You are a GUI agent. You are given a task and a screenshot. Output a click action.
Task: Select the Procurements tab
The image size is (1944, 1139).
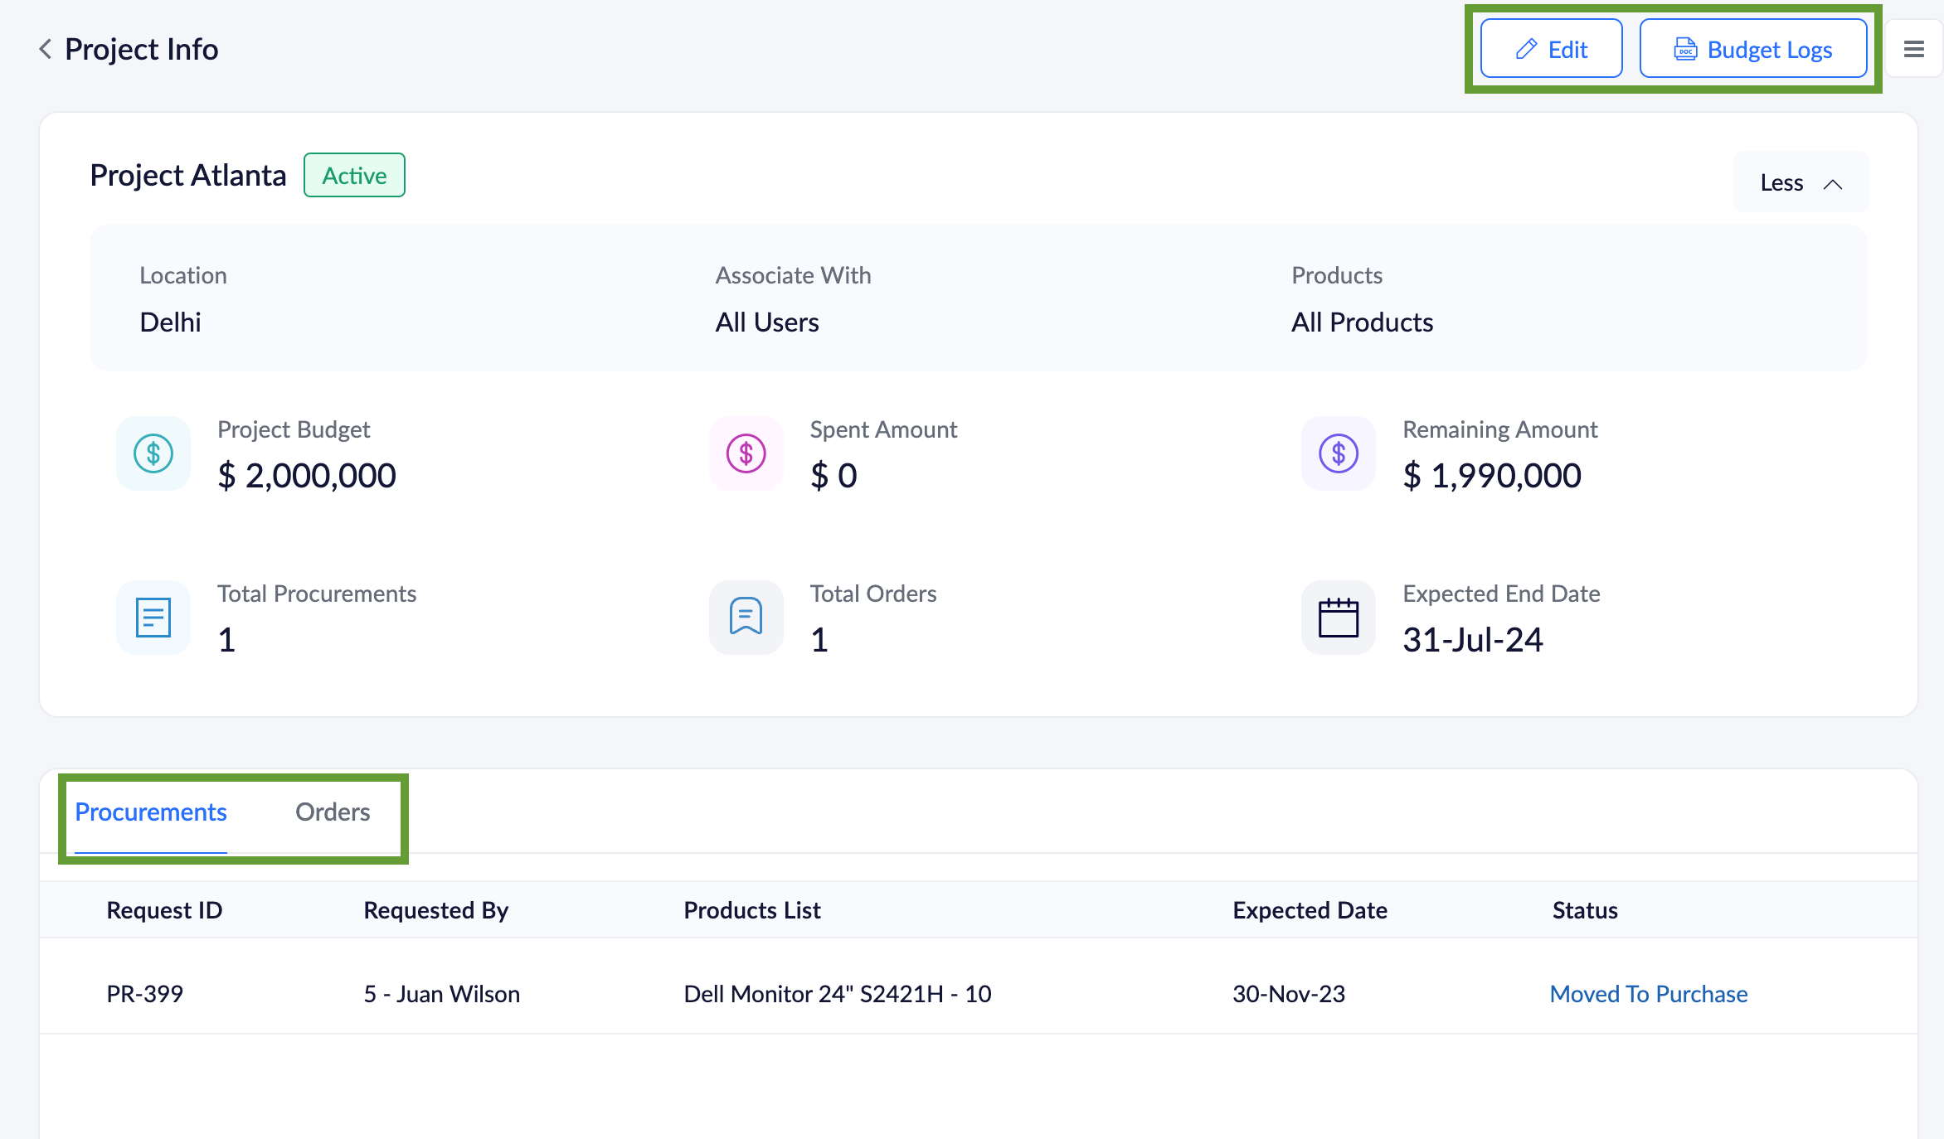click(x=151, y=812)
